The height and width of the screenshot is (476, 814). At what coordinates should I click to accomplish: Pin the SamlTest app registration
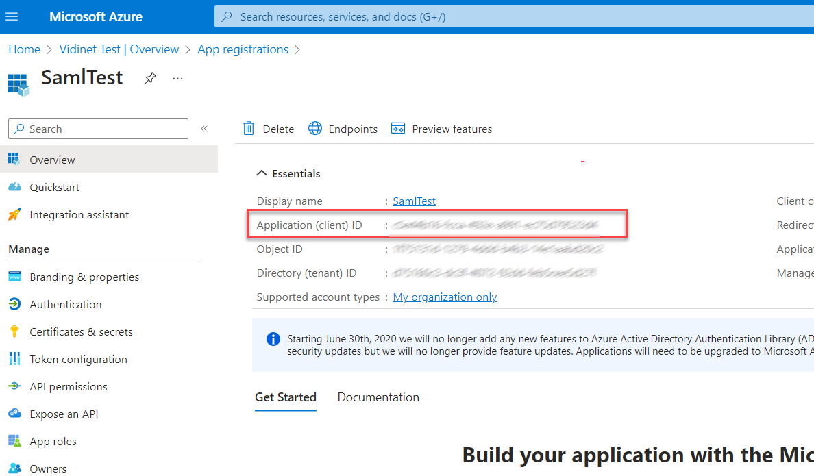[x=150, y=78]
